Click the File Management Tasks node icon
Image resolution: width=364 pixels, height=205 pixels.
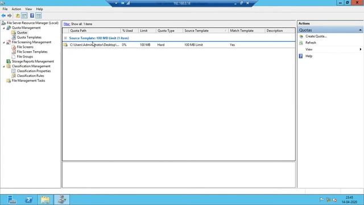(9, 81)
